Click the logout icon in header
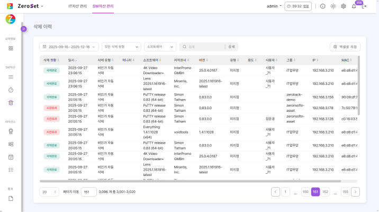Image resolution: width=379 pixels, height=212 pixels. coord(364,6)
